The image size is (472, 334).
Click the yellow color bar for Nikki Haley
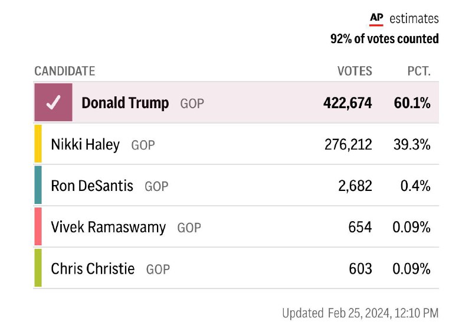point(38,144)
